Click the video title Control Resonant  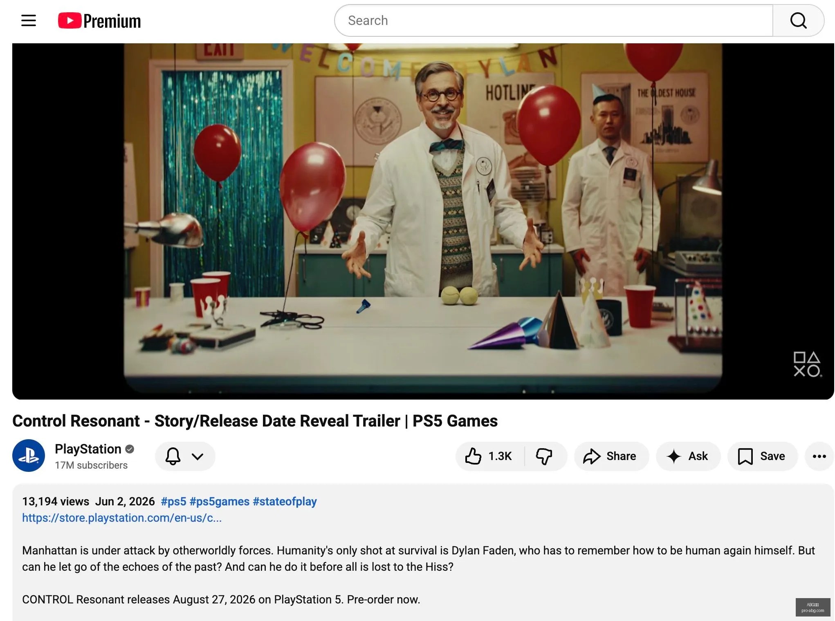coord(255,421)
